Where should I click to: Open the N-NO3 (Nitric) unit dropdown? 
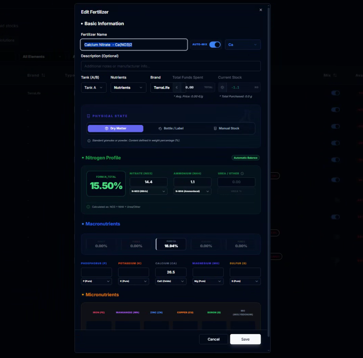tap(148, 191)
